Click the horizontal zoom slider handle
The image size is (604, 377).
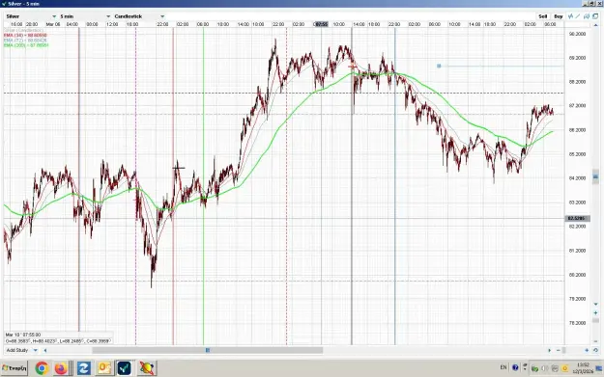[x=563, y=350]
